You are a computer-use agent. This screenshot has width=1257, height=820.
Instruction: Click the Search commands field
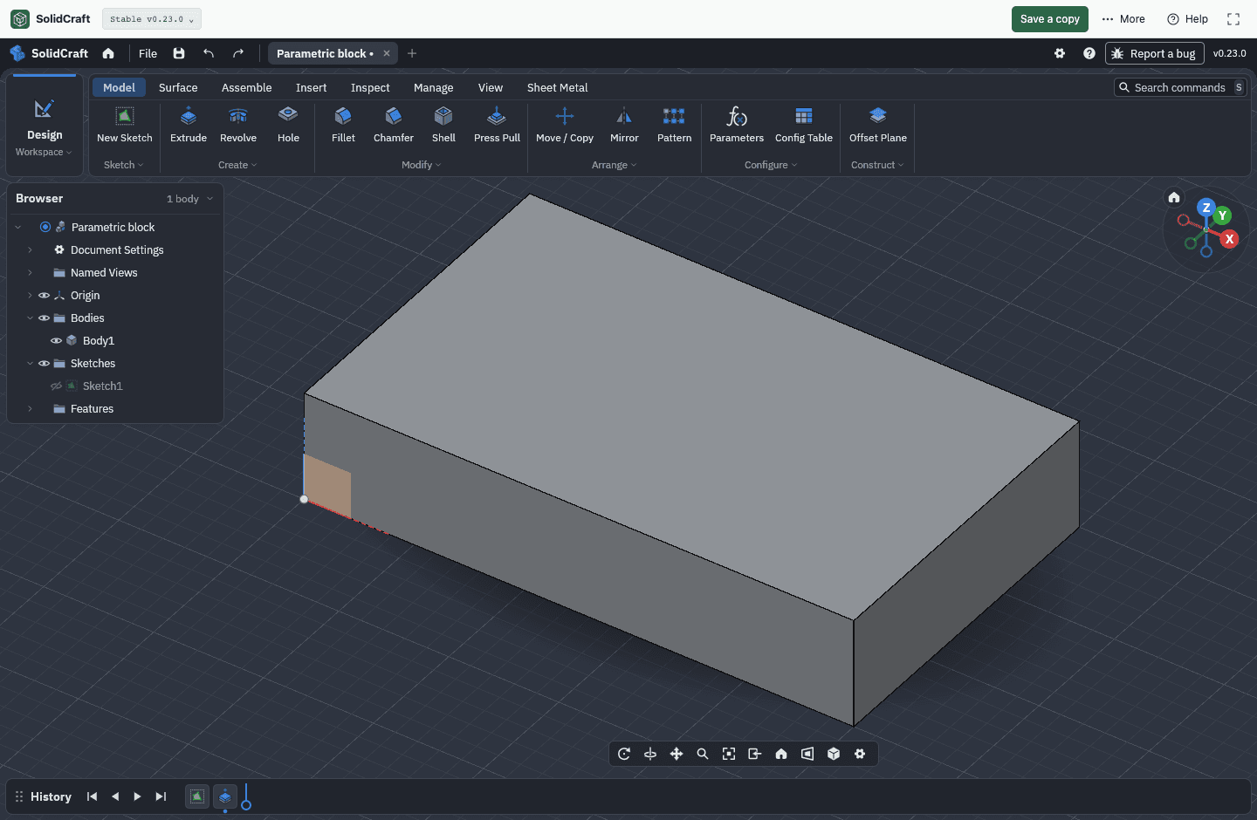[1180, 88]
